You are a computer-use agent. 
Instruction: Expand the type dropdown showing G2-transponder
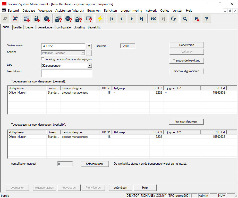89,66
